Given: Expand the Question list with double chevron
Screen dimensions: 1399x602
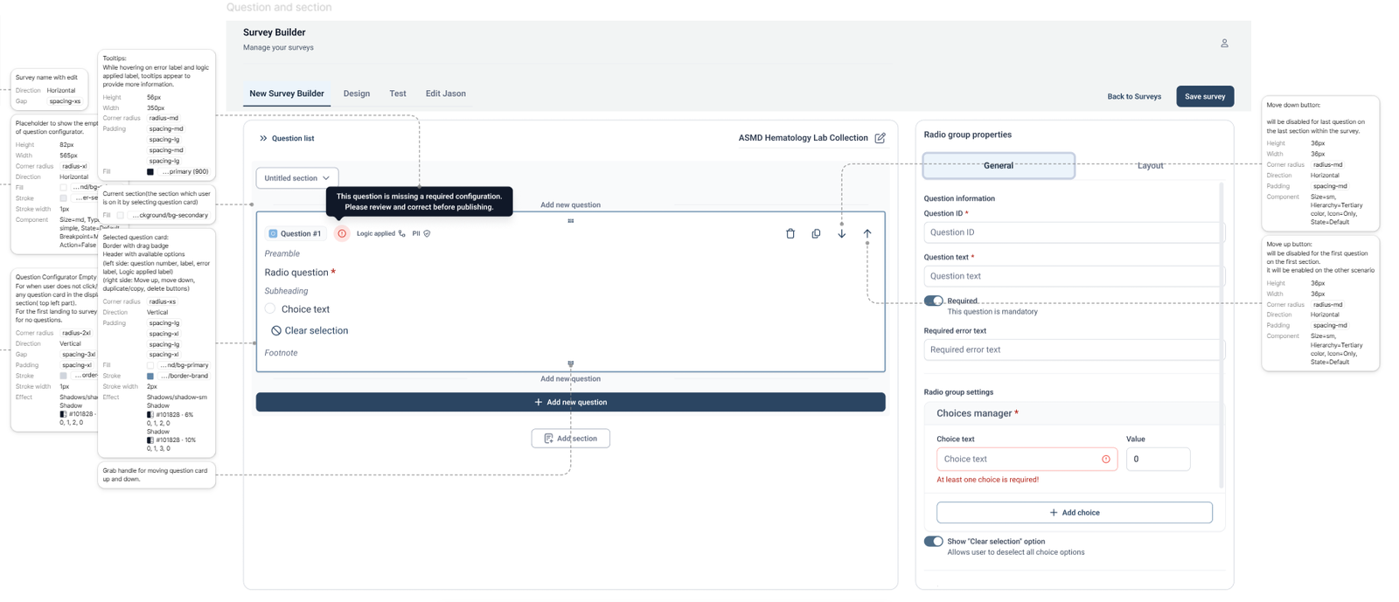Looking at the screenshot, I should coord(263,138).
